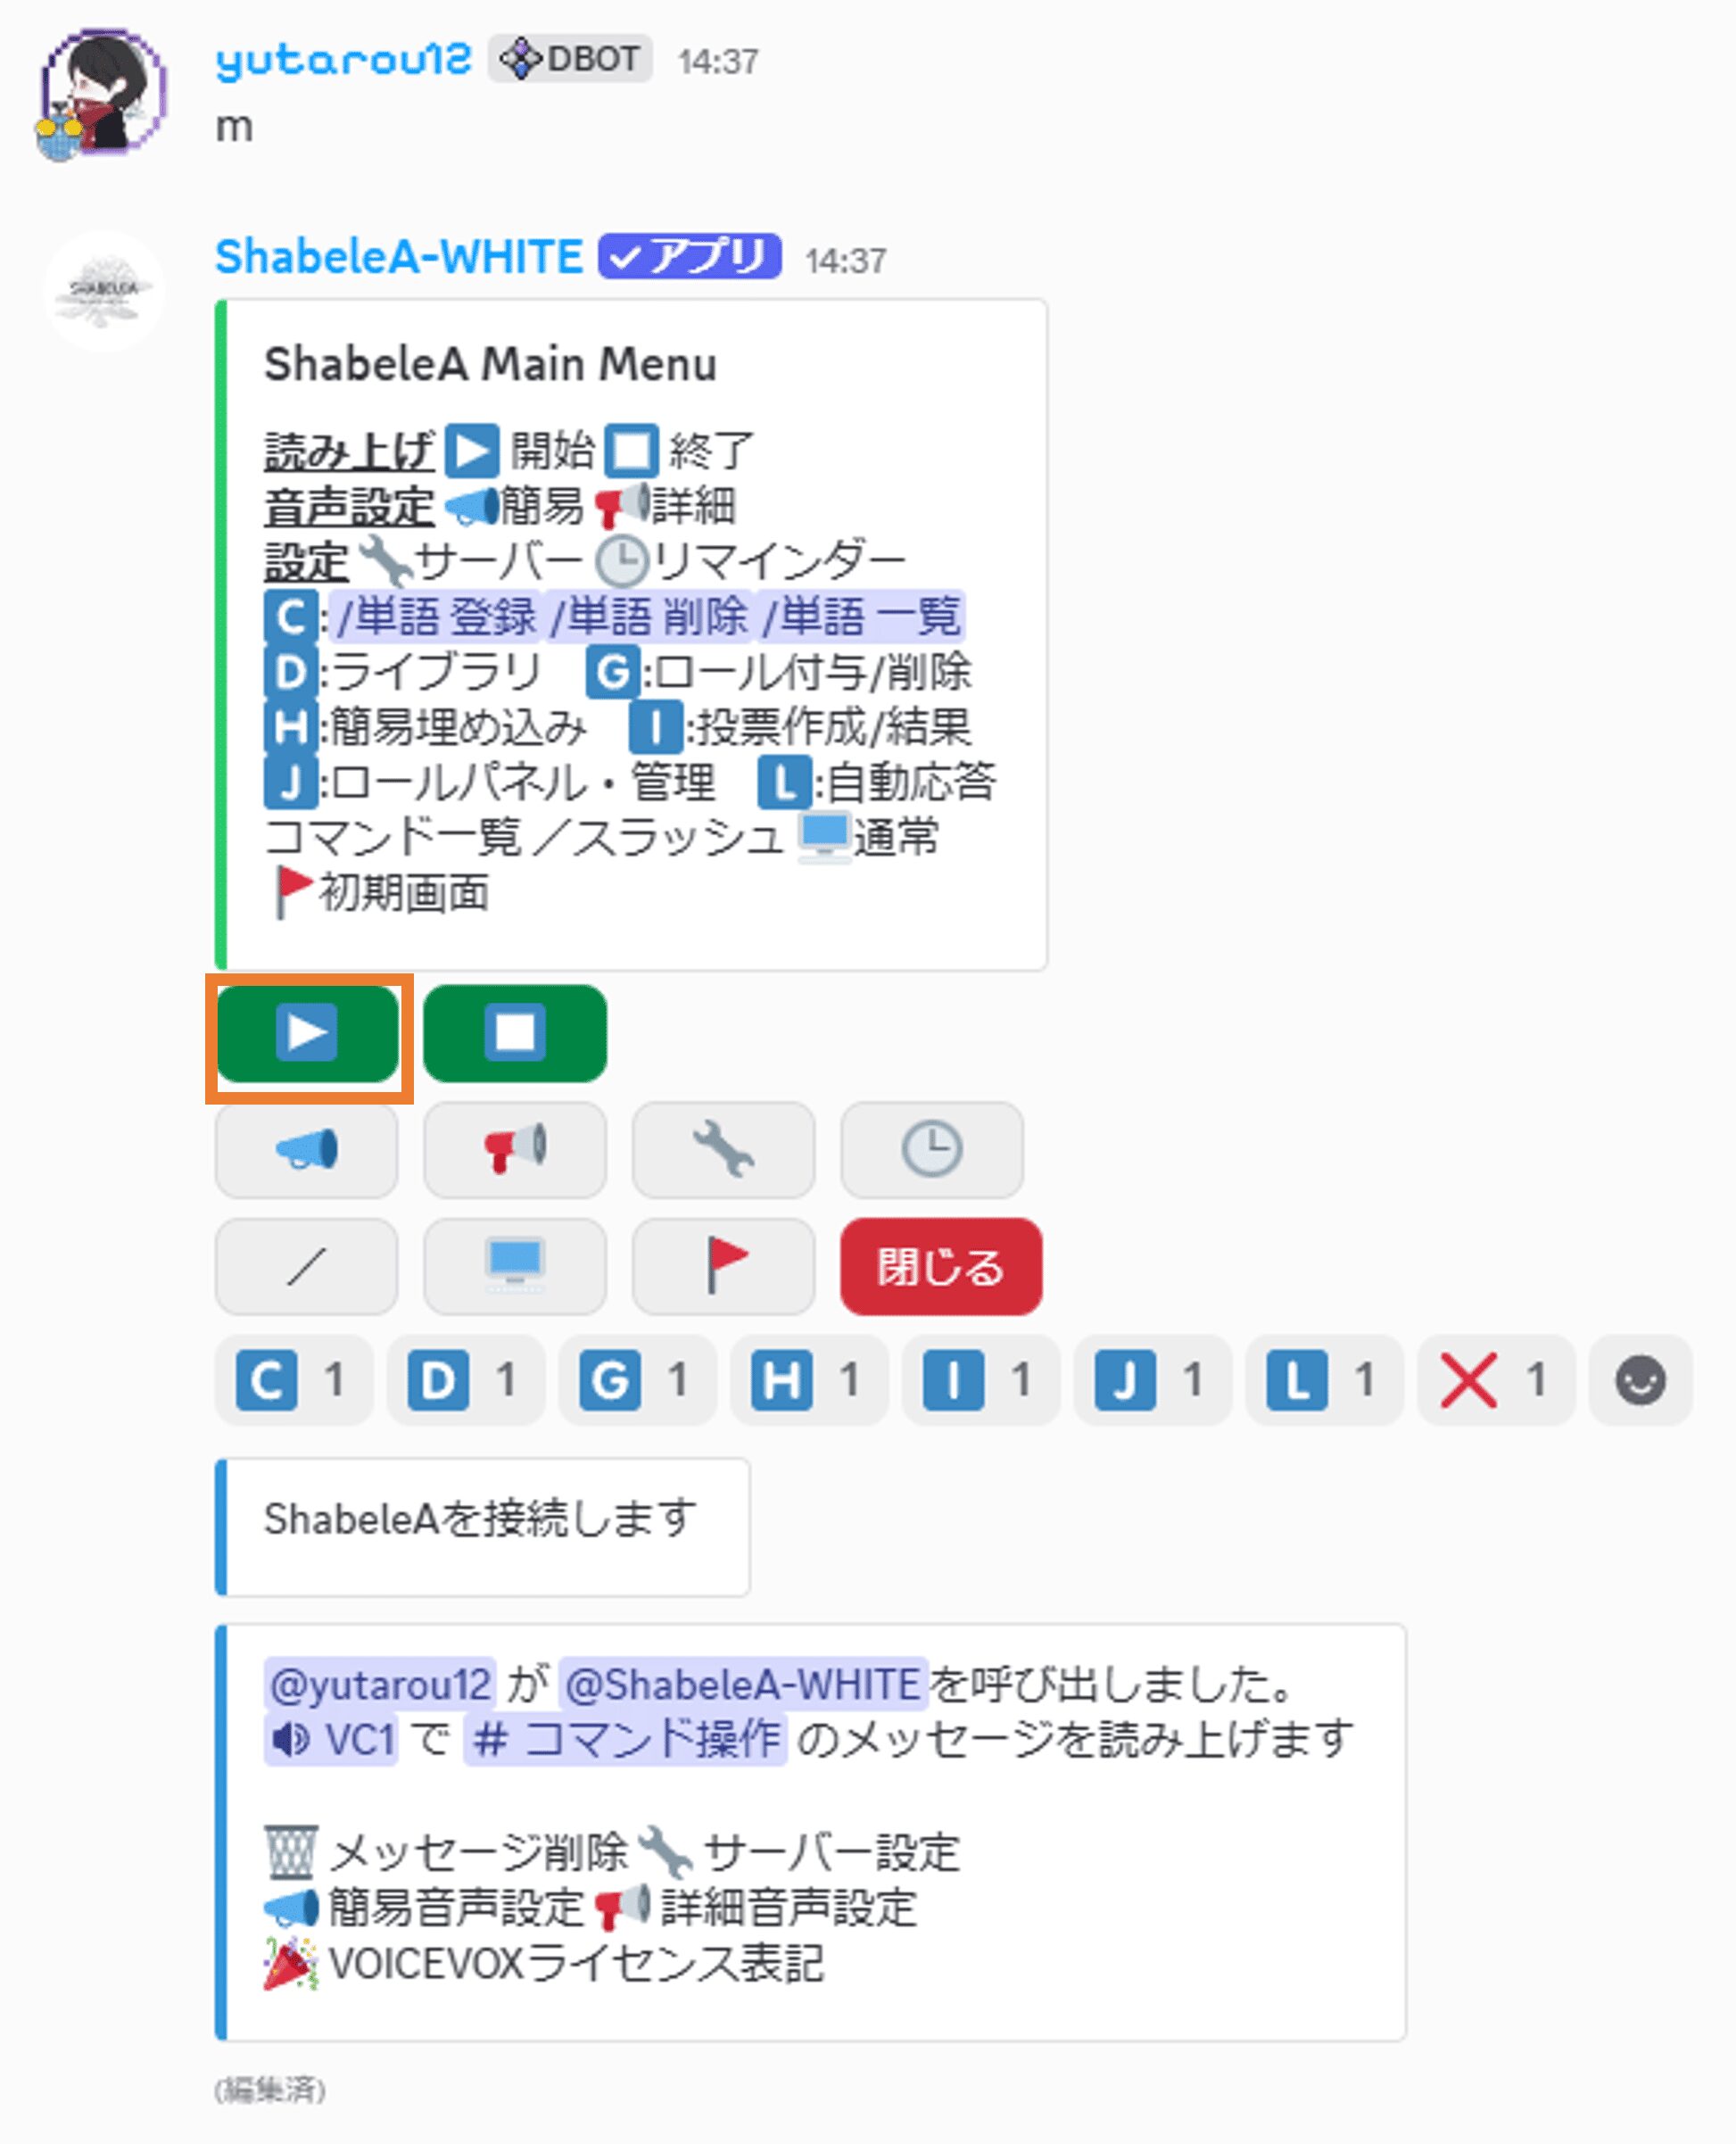Toggle the C reaction
The width and height of the screenshot is (1736, 2144).
[x=294, y=1380]
